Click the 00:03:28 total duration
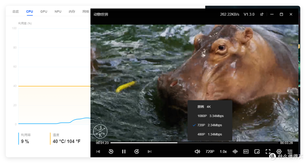306x163 pixels. pyautogui.click(x=286, y=143)
